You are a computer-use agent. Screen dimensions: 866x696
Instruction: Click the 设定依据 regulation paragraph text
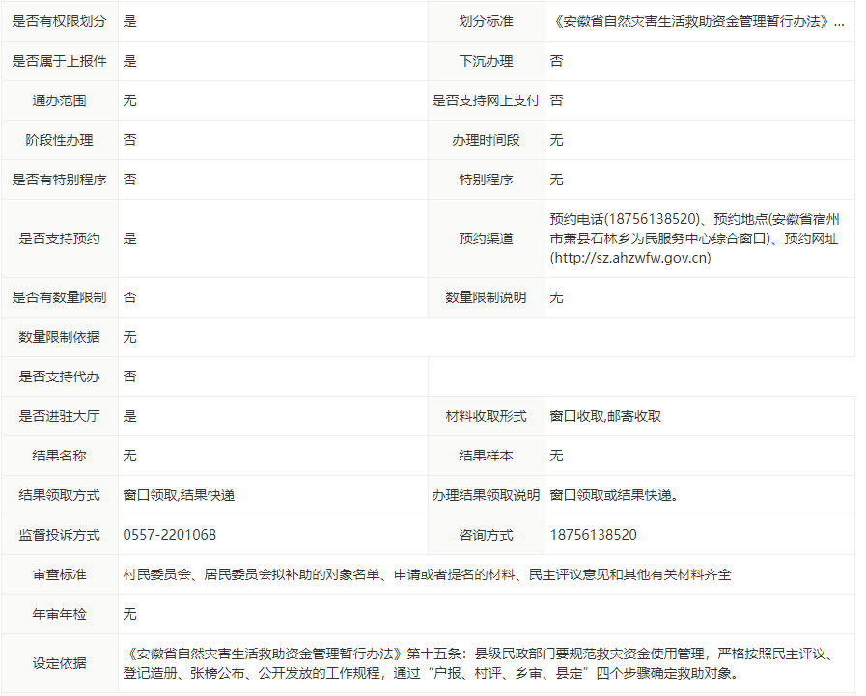(480, 663)
